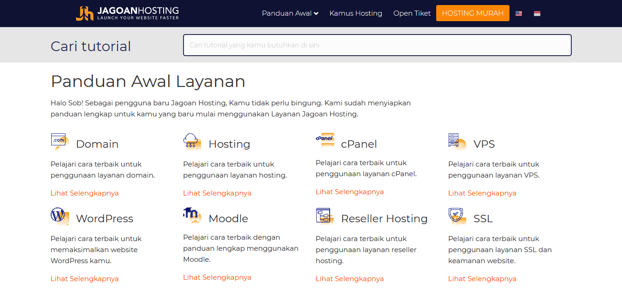Click the Domain category icon

[60, 142]
